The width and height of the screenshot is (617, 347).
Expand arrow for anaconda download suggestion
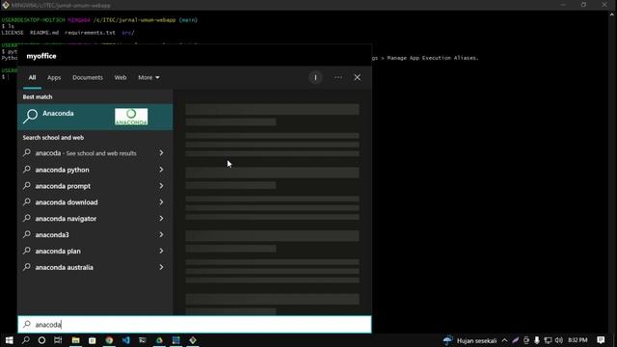pyautogui.click(x=161, y=201)
